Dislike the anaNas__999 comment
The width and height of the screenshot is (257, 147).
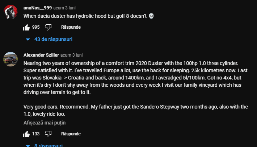[48, 27]
